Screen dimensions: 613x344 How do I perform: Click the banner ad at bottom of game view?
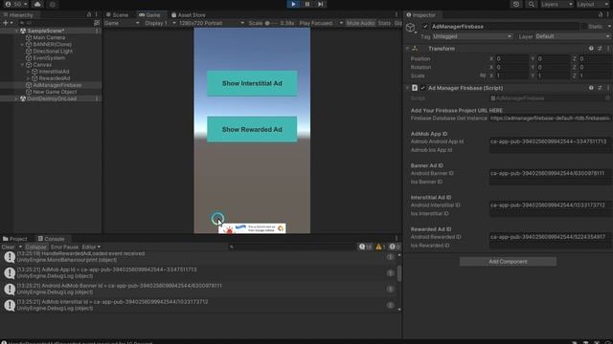click(252, 228)
